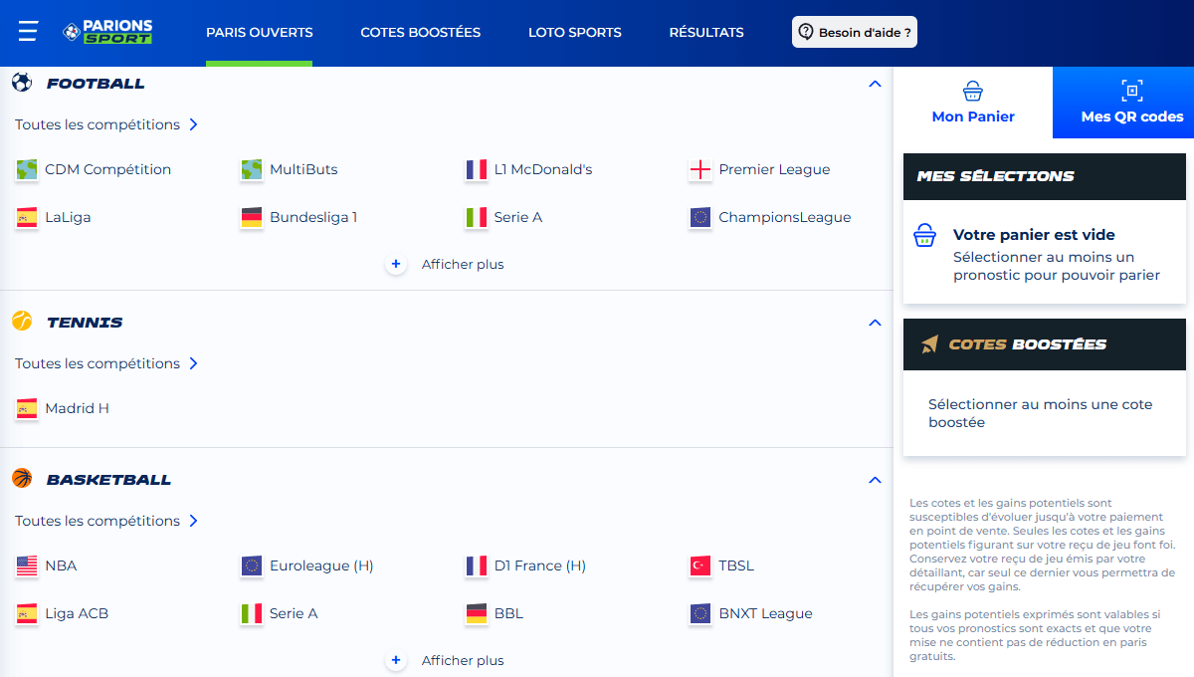Click the USA flag beside NBA
1194x677 pixels.
(x=27, y=565)
